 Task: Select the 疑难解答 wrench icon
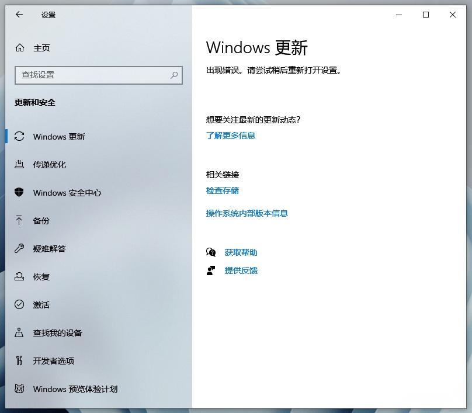click(18, 249)
